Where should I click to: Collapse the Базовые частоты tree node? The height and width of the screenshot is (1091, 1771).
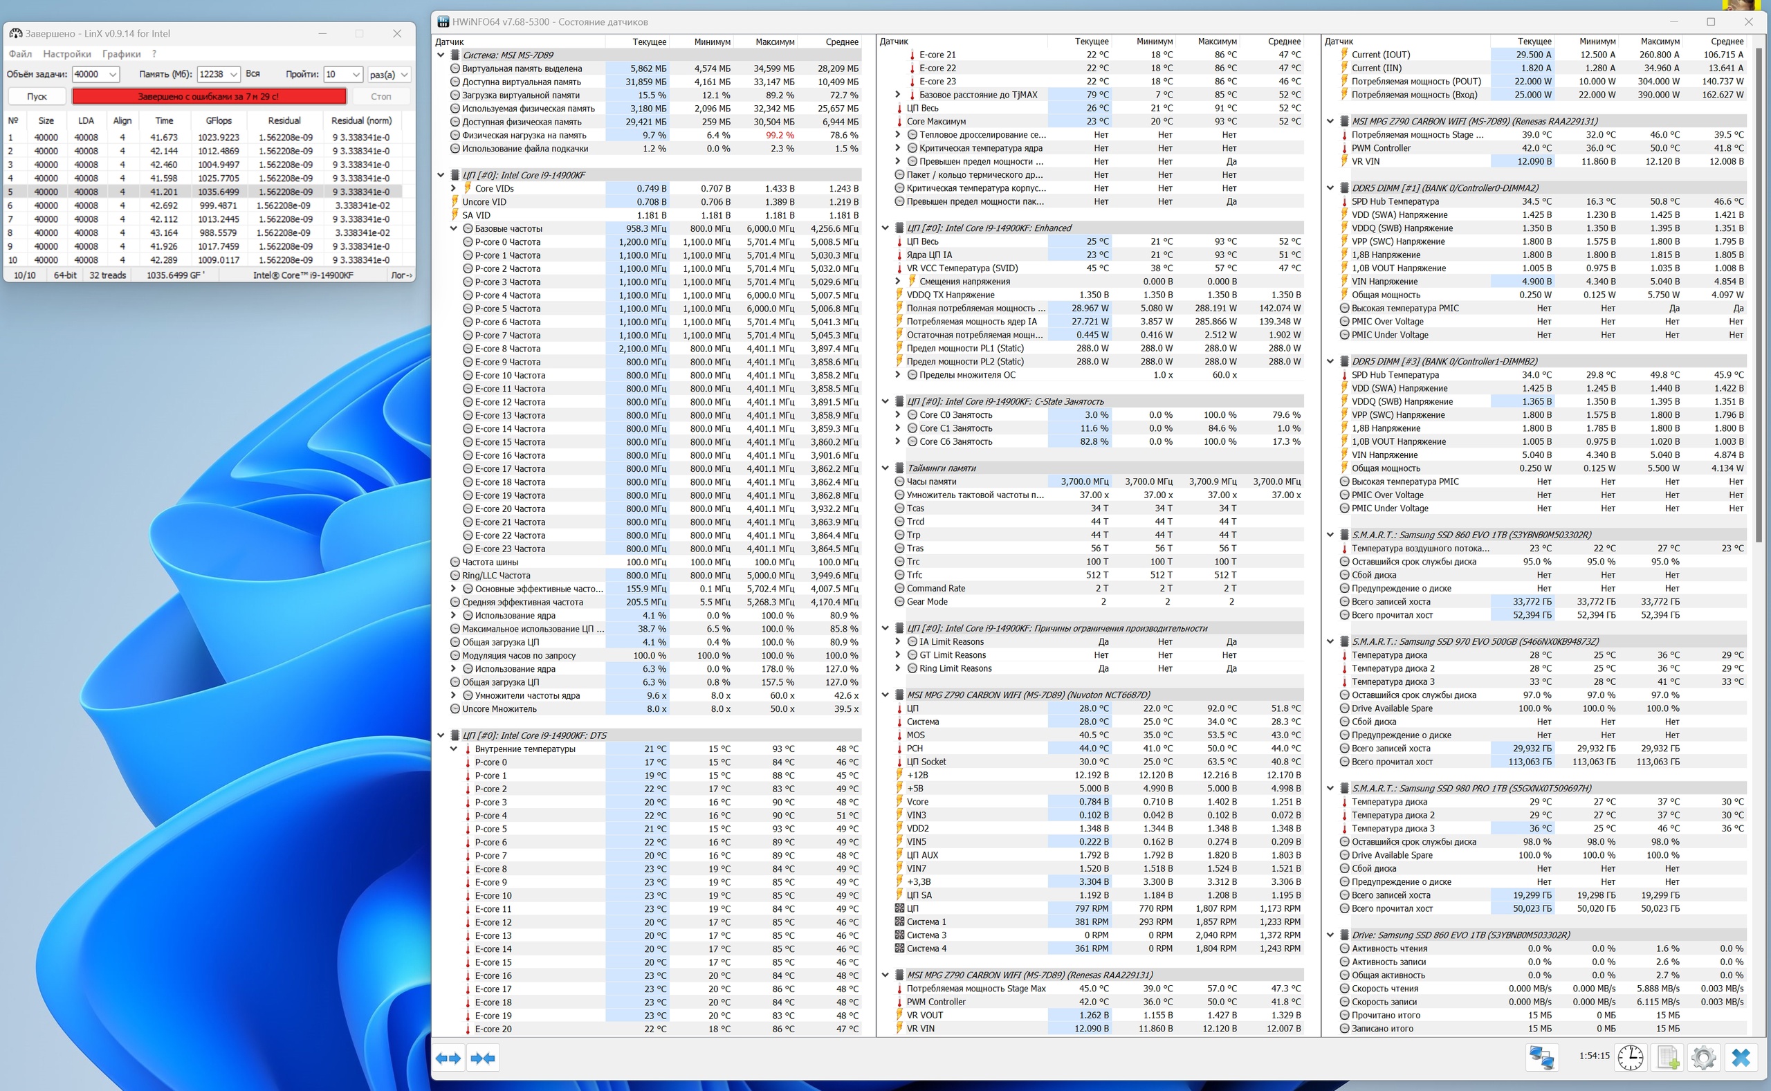[x=454, y=229]
